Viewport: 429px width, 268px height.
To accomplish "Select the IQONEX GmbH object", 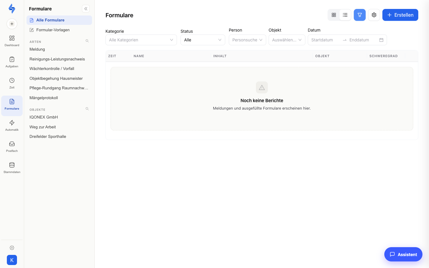I will point(59,117).
